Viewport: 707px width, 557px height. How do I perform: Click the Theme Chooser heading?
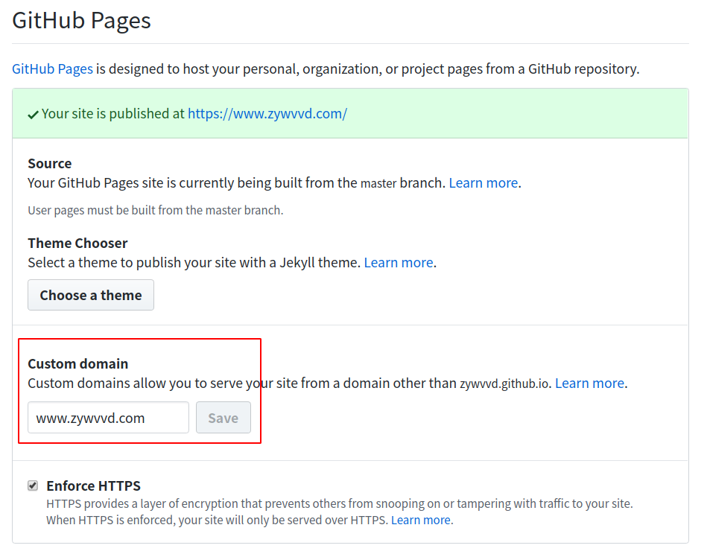tap(77, 243)
